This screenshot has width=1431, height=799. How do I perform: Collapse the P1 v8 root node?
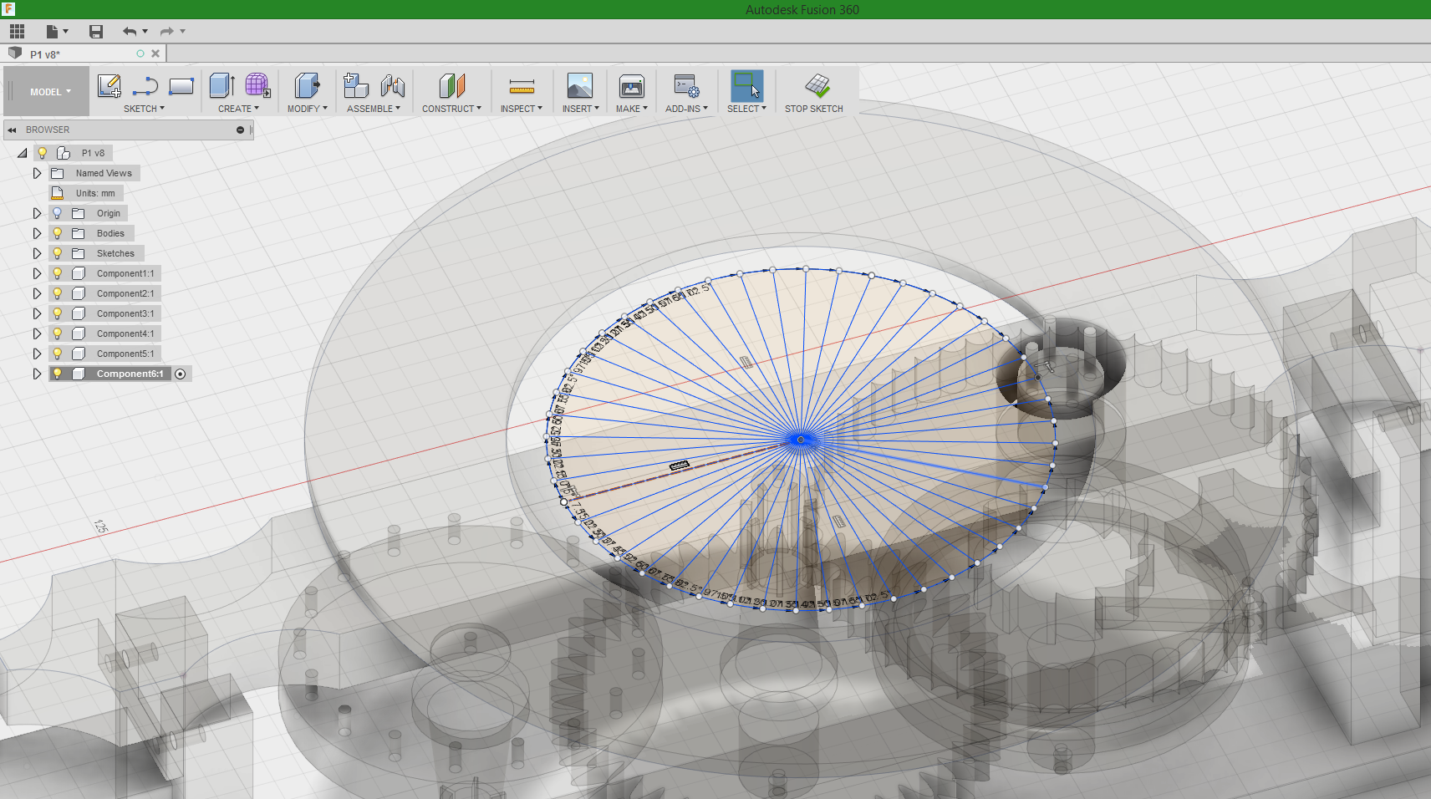pos(22,153)
